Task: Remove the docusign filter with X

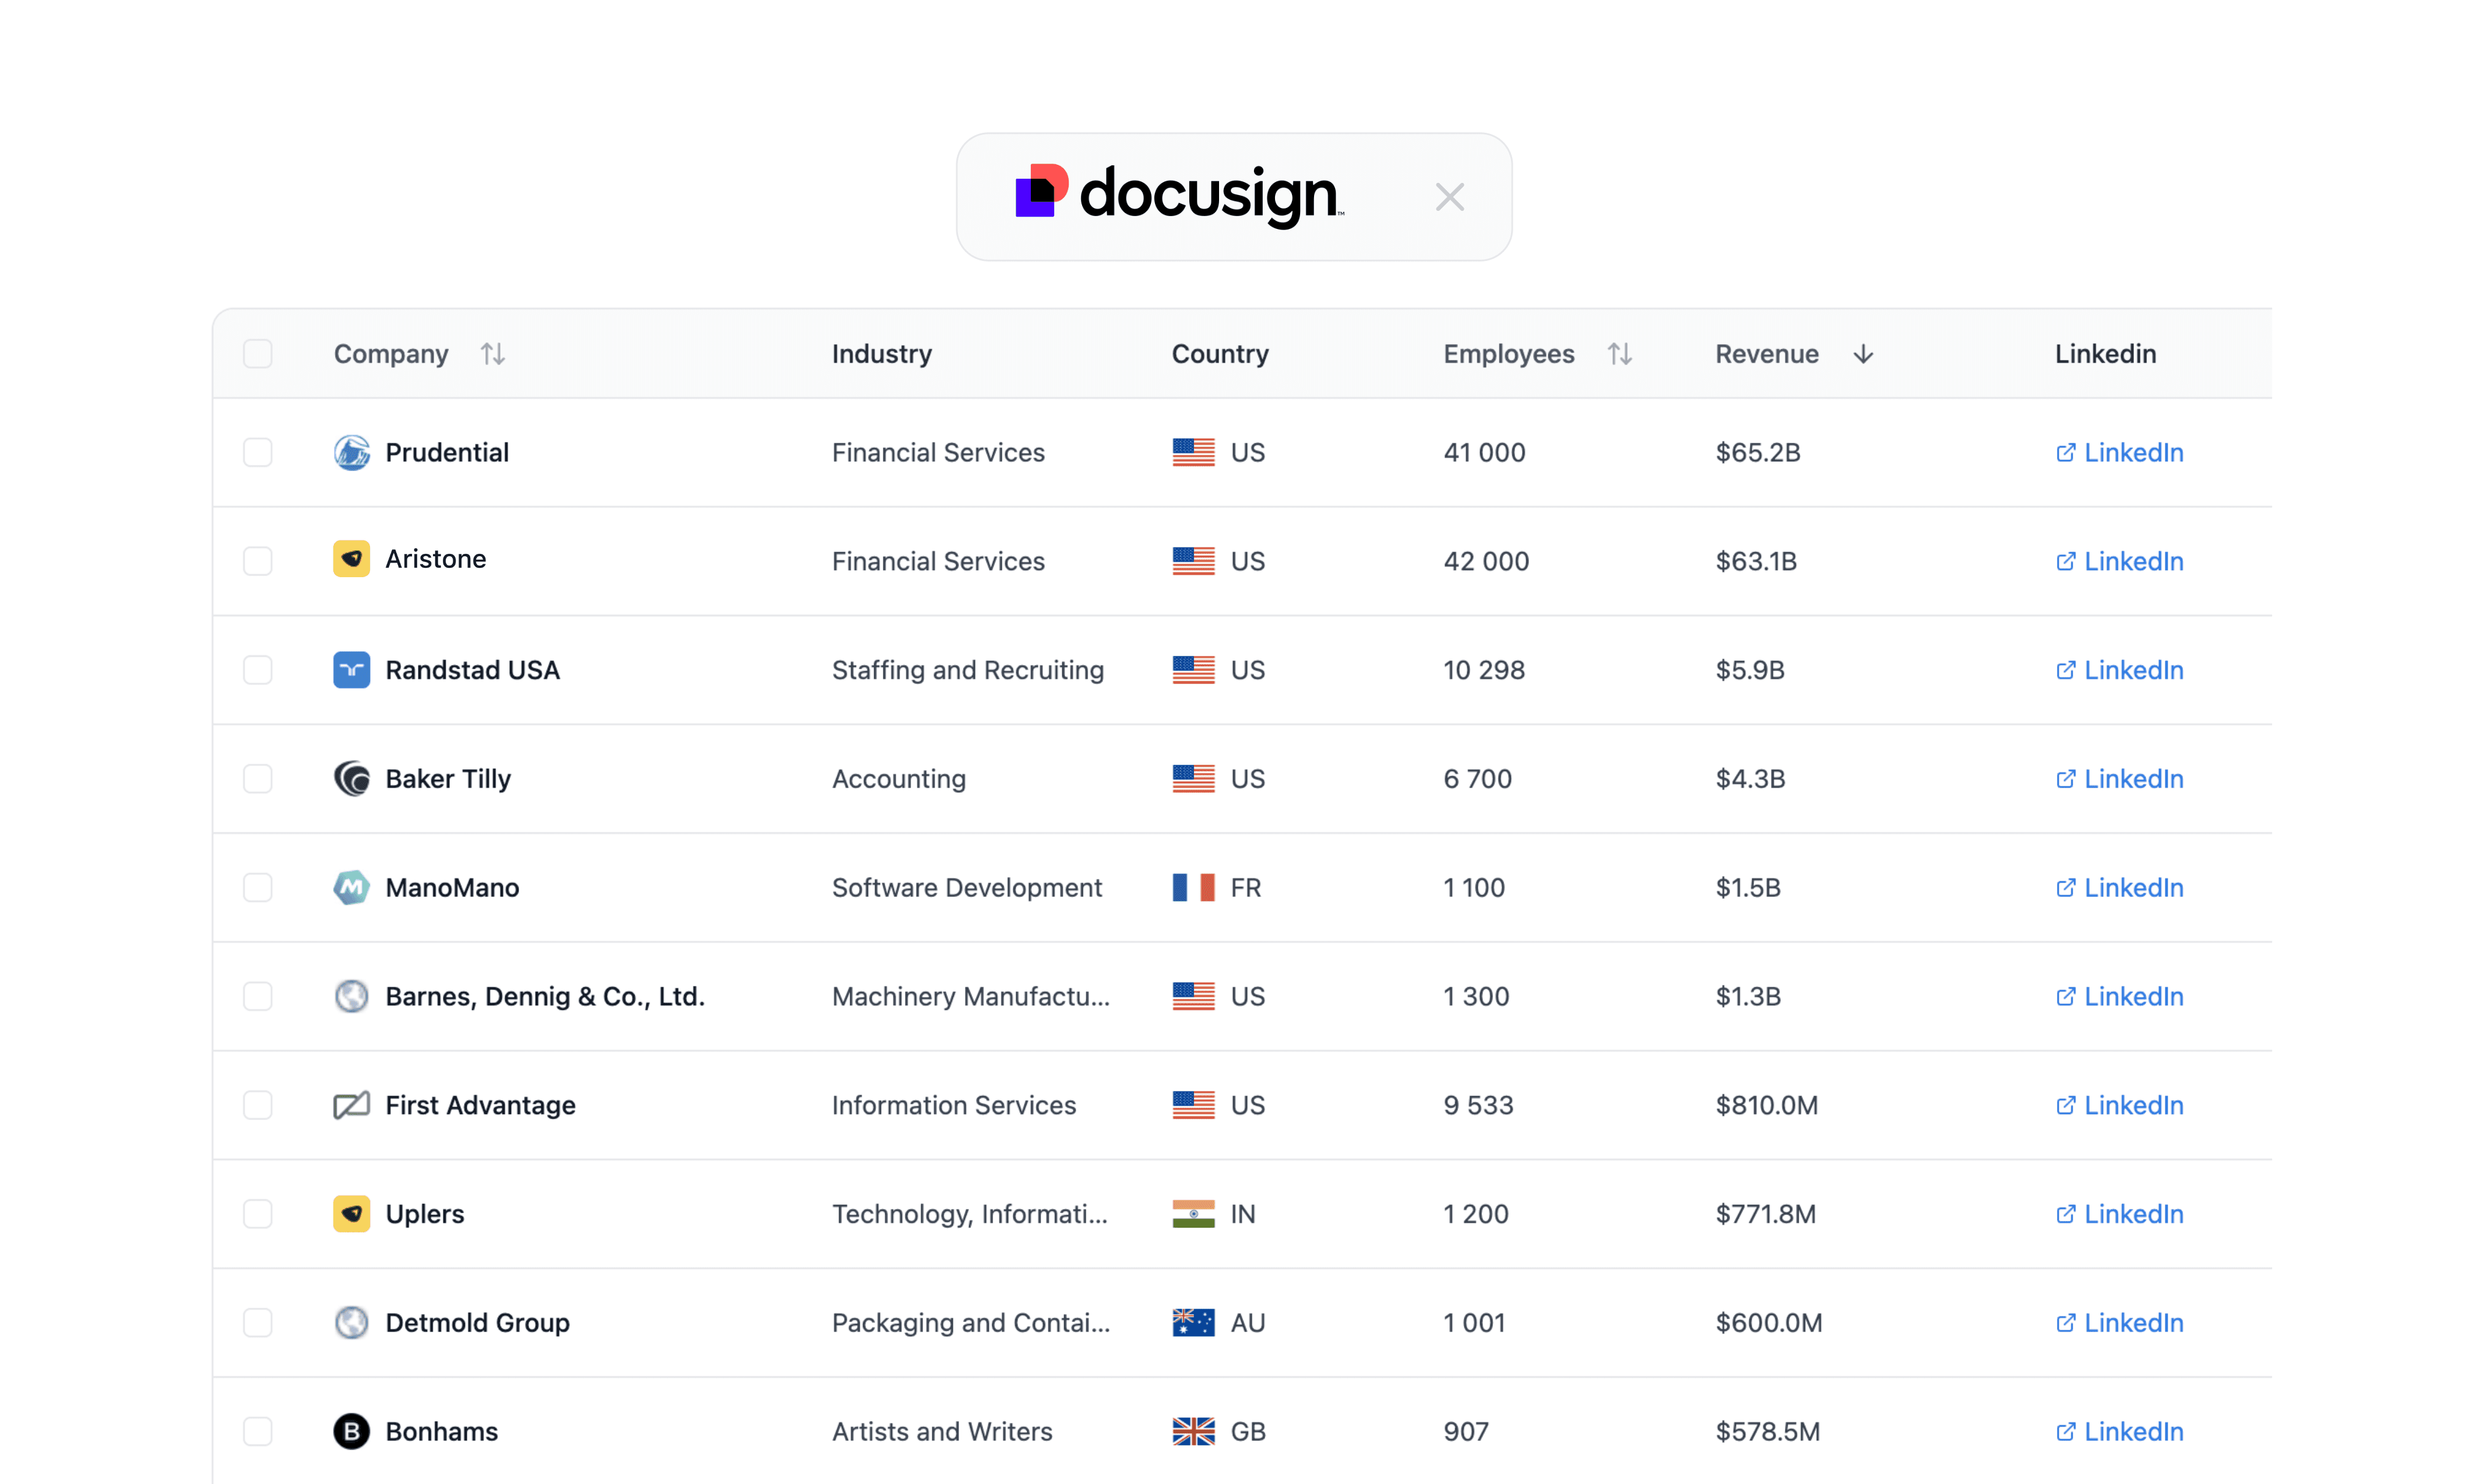Action: pos(1449,197)
